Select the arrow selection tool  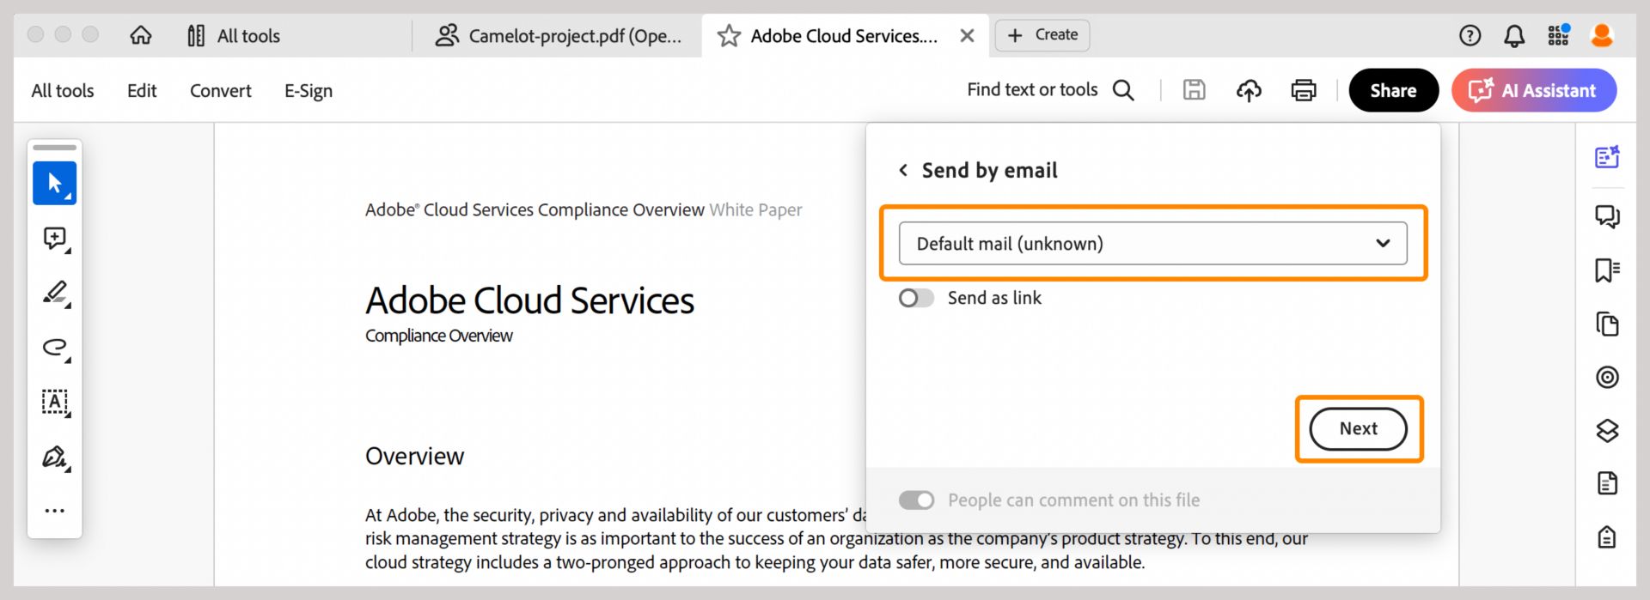(55, 183)
